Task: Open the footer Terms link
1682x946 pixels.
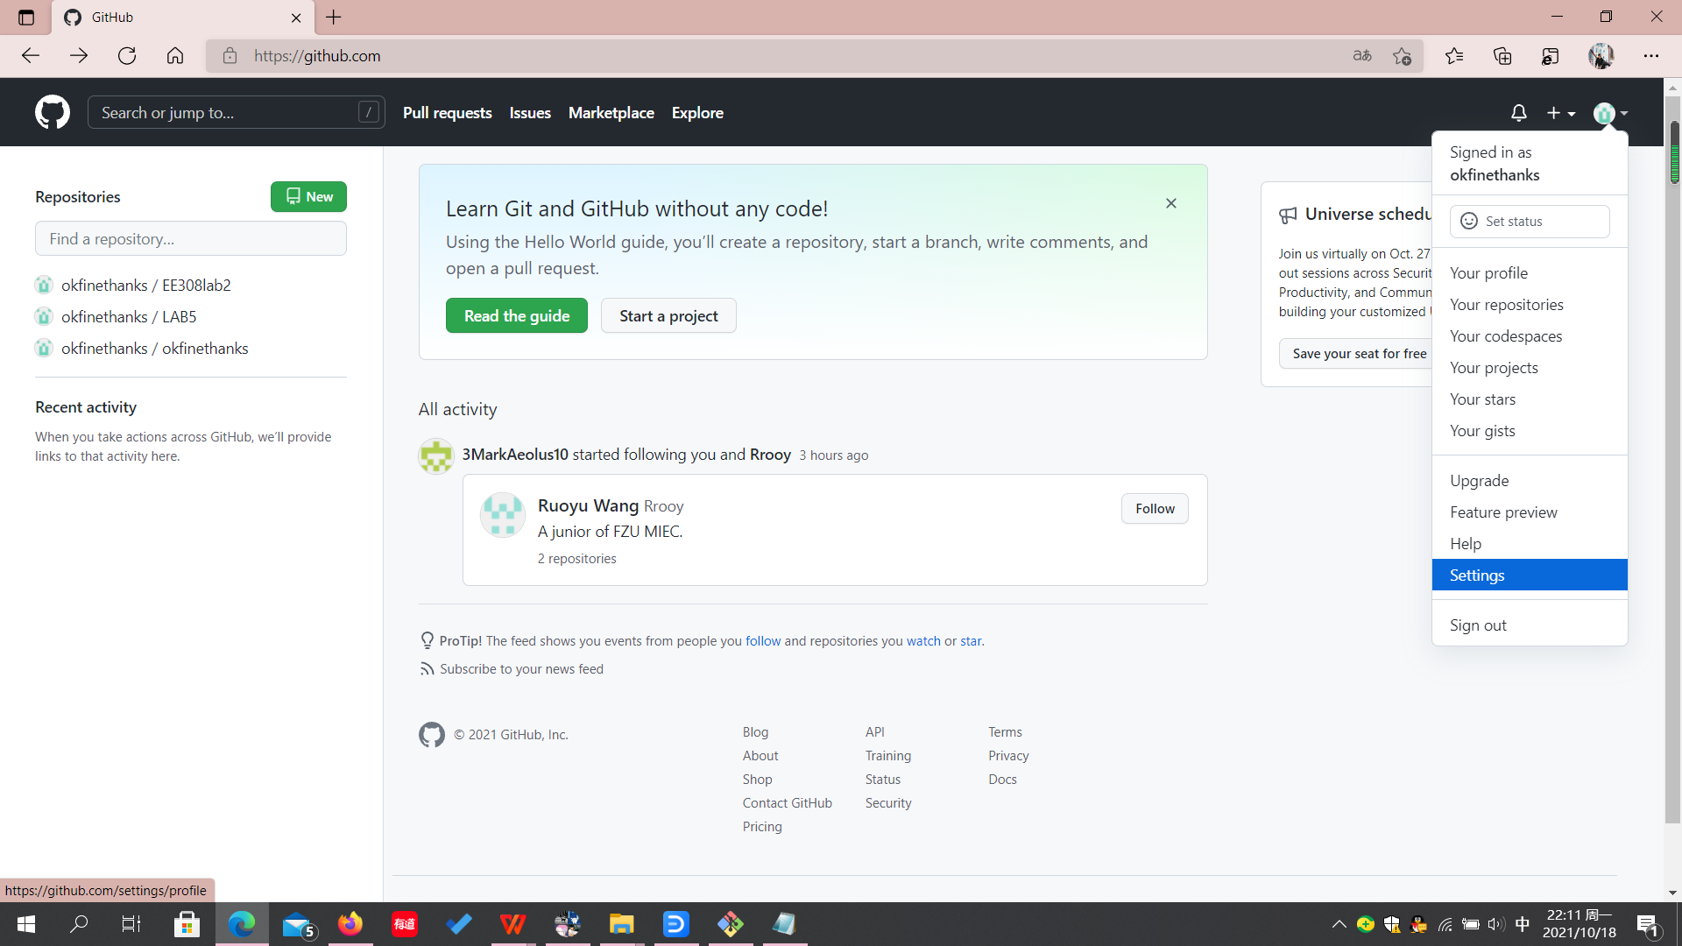Action: 1005,732
